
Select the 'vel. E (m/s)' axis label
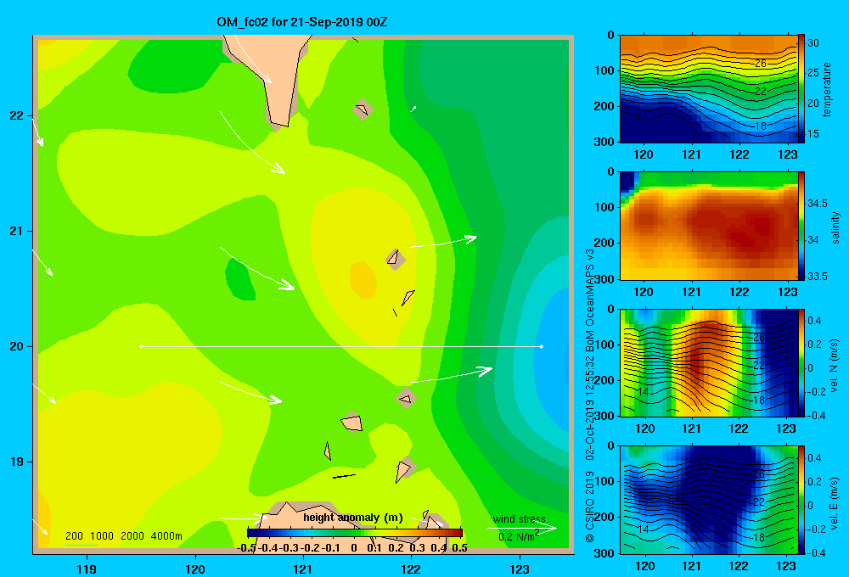click(x=835, y=503)
